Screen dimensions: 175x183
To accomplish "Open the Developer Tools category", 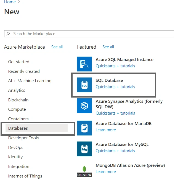I will click(x=23, y=138).
